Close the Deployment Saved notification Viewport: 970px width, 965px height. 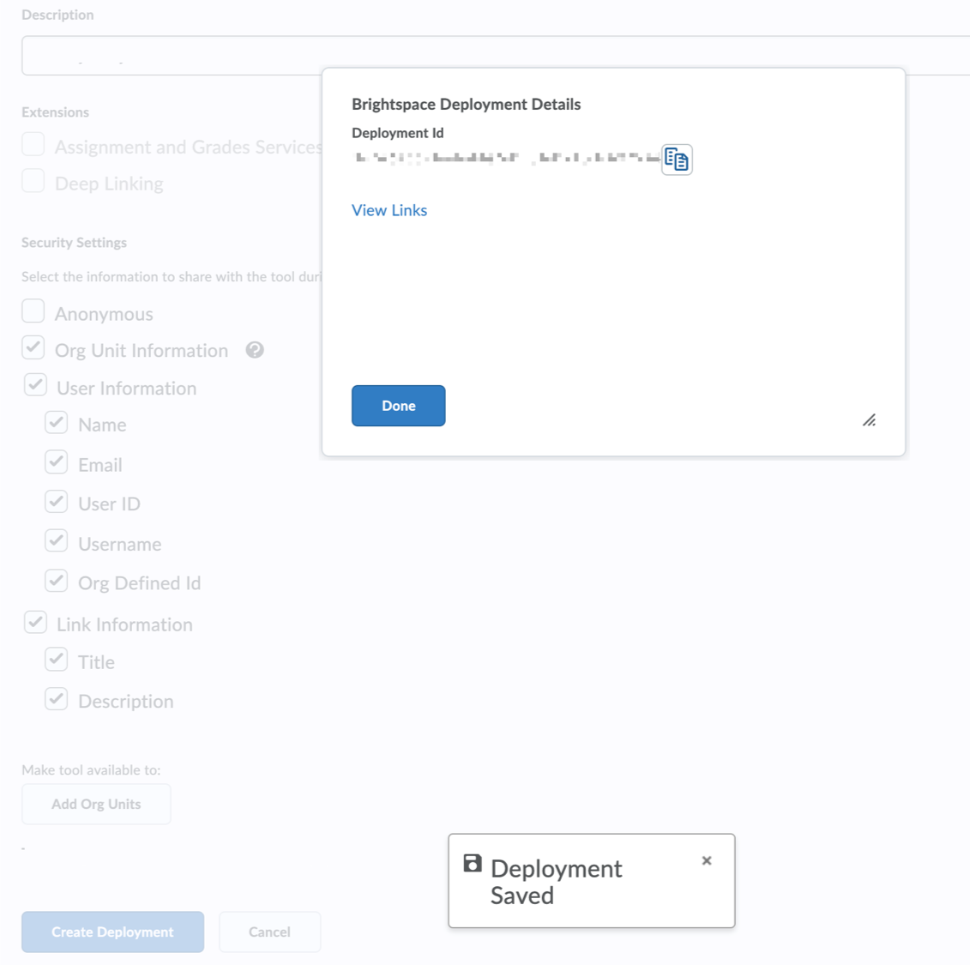pos(707,860)
